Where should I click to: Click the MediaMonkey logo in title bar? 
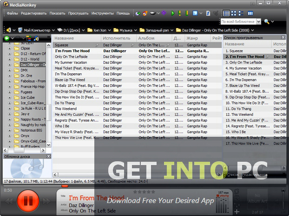click(x=6, y=5)
